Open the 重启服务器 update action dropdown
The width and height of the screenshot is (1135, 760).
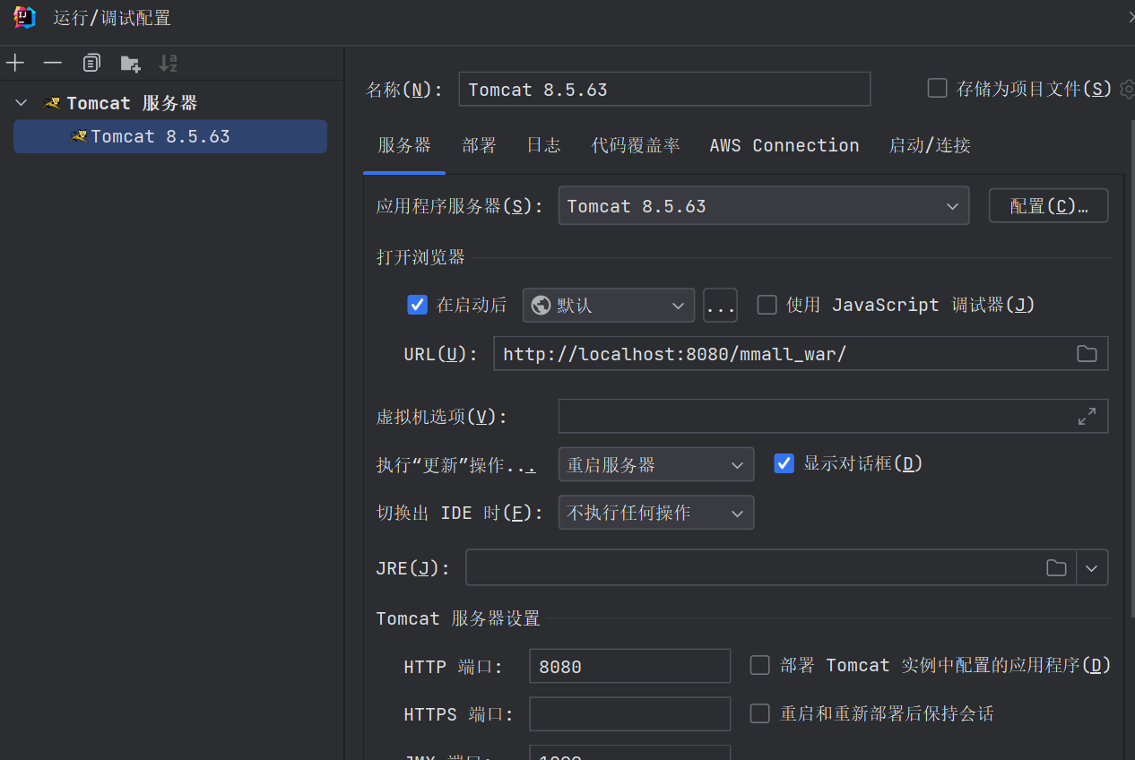click(655, 464)
